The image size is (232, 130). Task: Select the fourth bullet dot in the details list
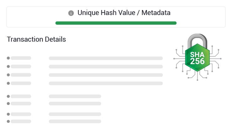coord(8,83)
